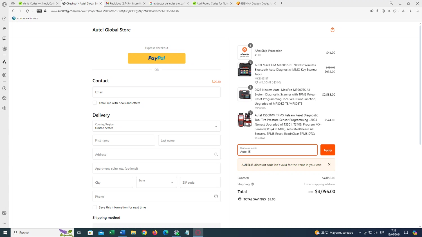Open the Player icon in sidebar
This screenshot has width=422, height=237.
[4, 75]
